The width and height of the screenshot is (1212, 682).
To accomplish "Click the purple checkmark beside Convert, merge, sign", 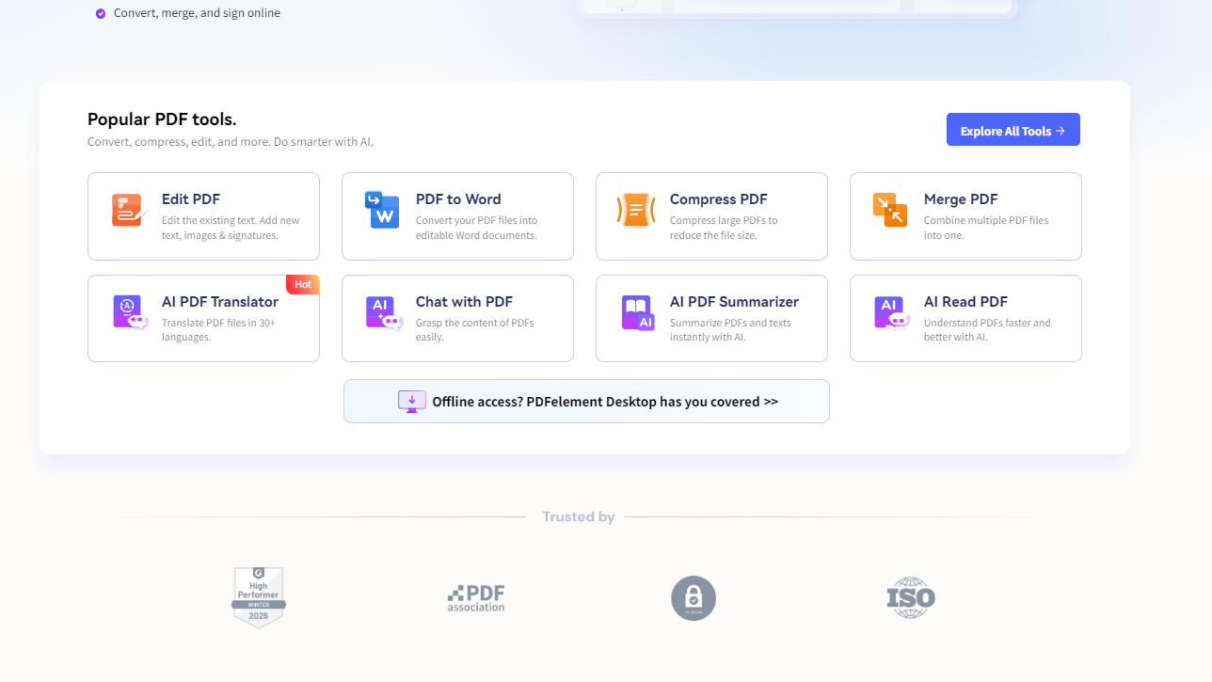I will 101,13.
